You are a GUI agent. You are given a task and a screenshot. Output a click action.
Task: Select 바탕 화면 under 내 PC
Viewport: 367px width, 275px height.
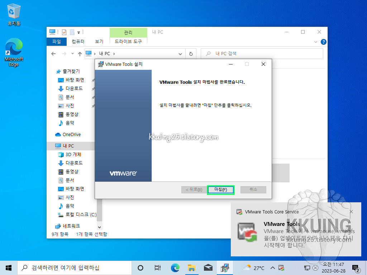[75, 189]
